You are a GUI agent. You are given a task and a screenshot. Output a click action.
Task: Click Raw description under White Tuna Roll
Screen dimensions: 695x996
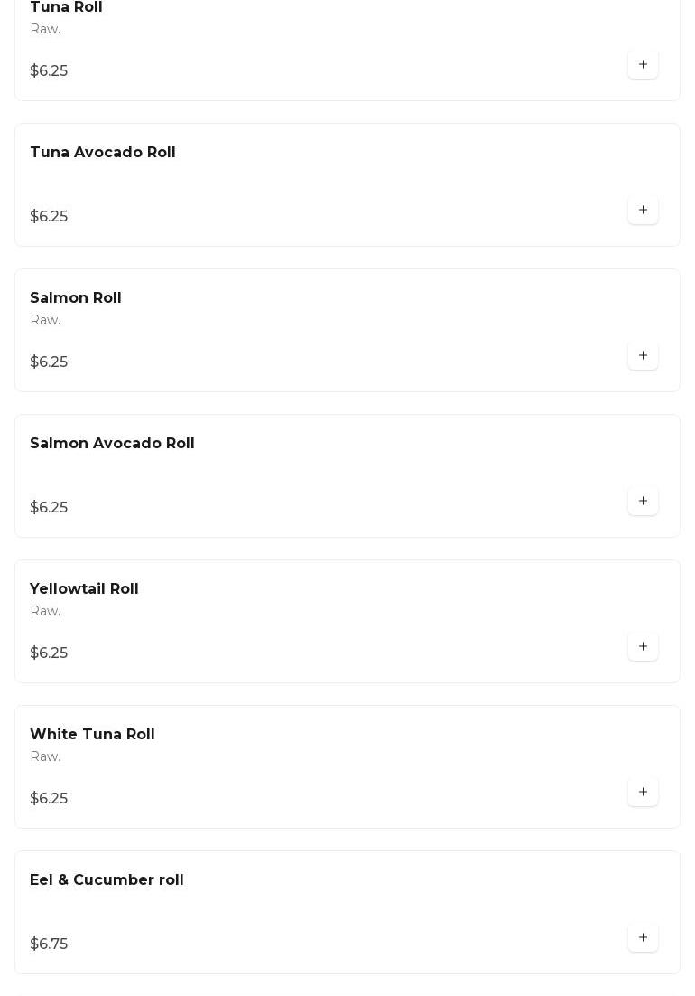pos(45,757)
